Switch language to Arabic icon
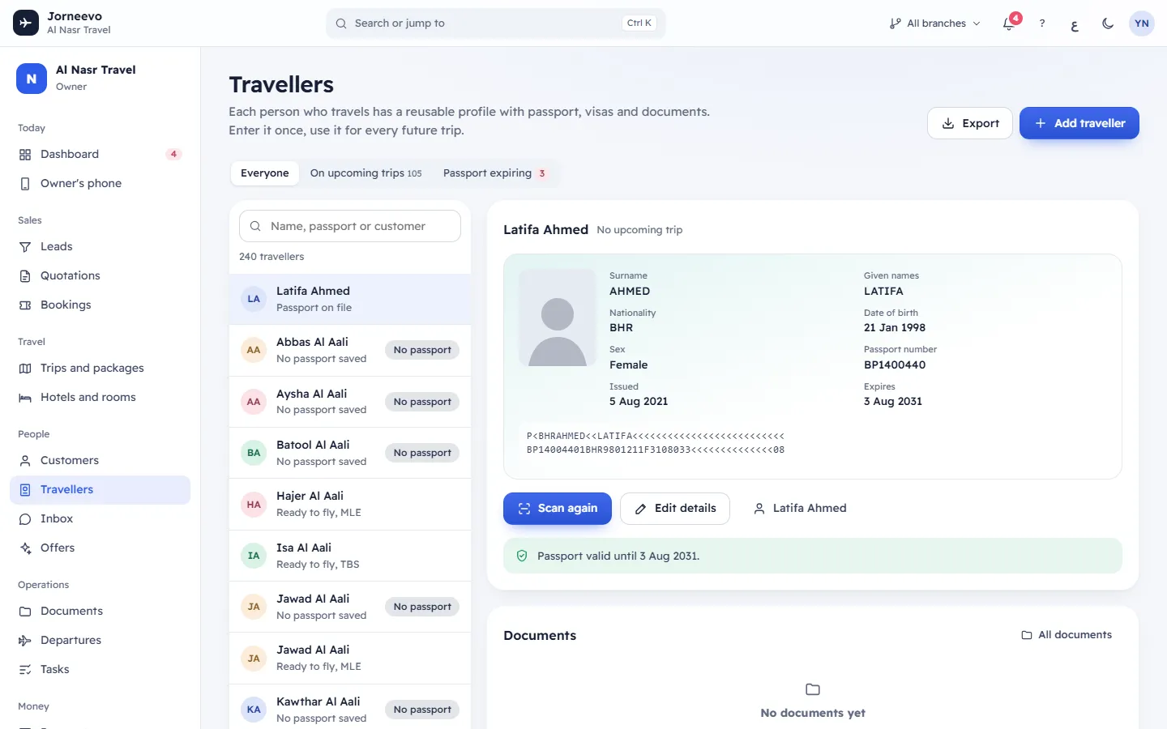Viewport: 1167px width, 729px height. tap(1075, 23)
